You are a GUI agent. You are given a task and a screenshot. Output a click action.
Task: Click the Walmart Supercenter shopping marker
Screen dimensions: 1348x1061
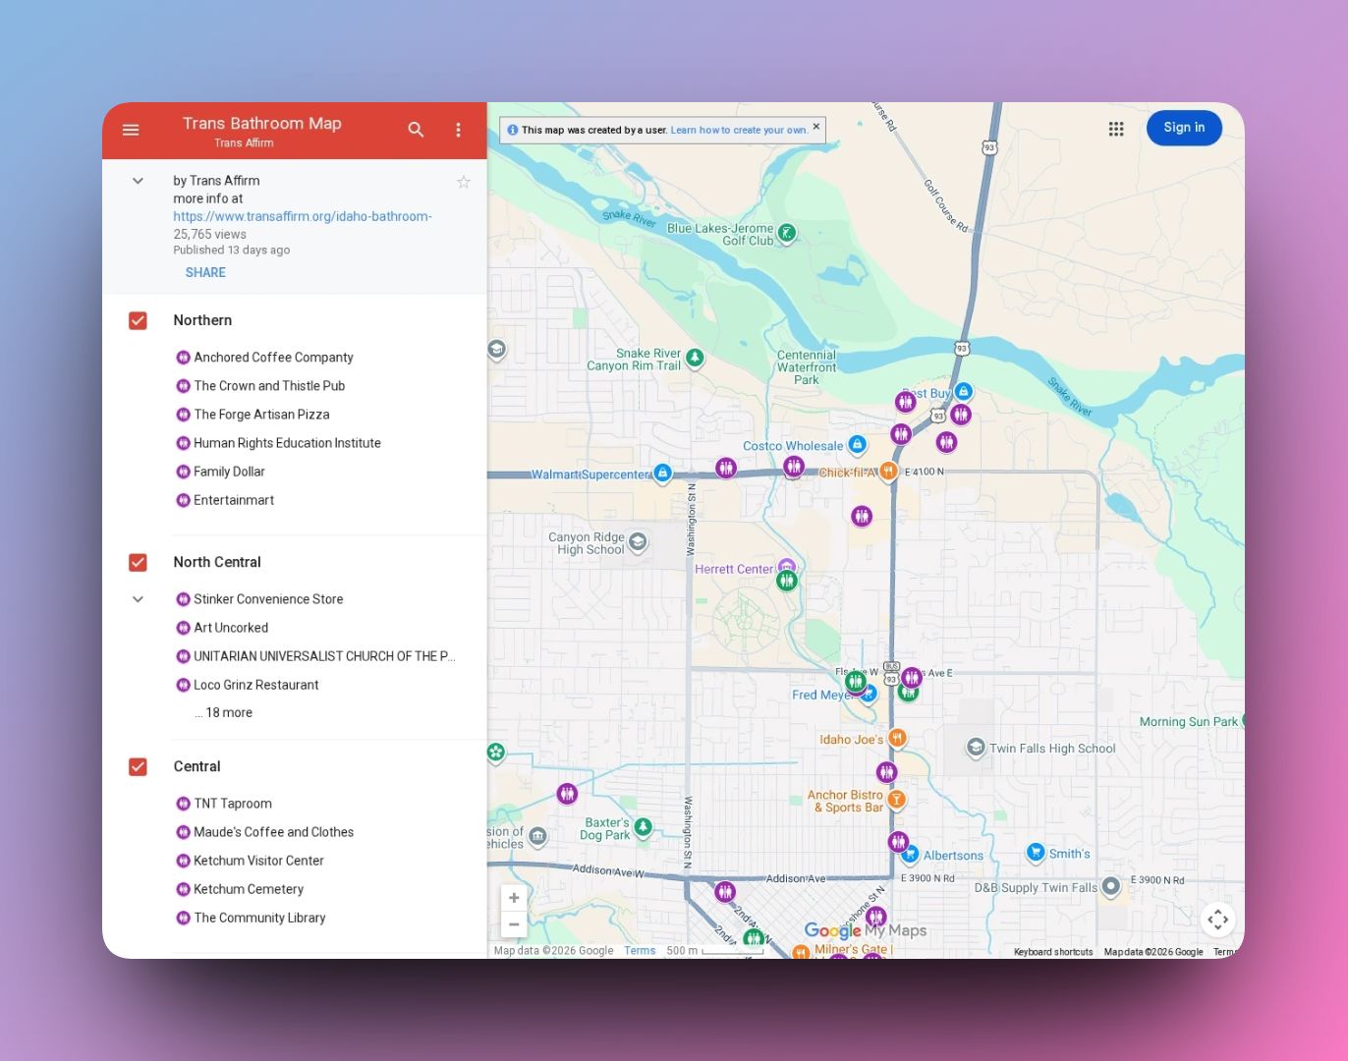click(x=663, y=474)
